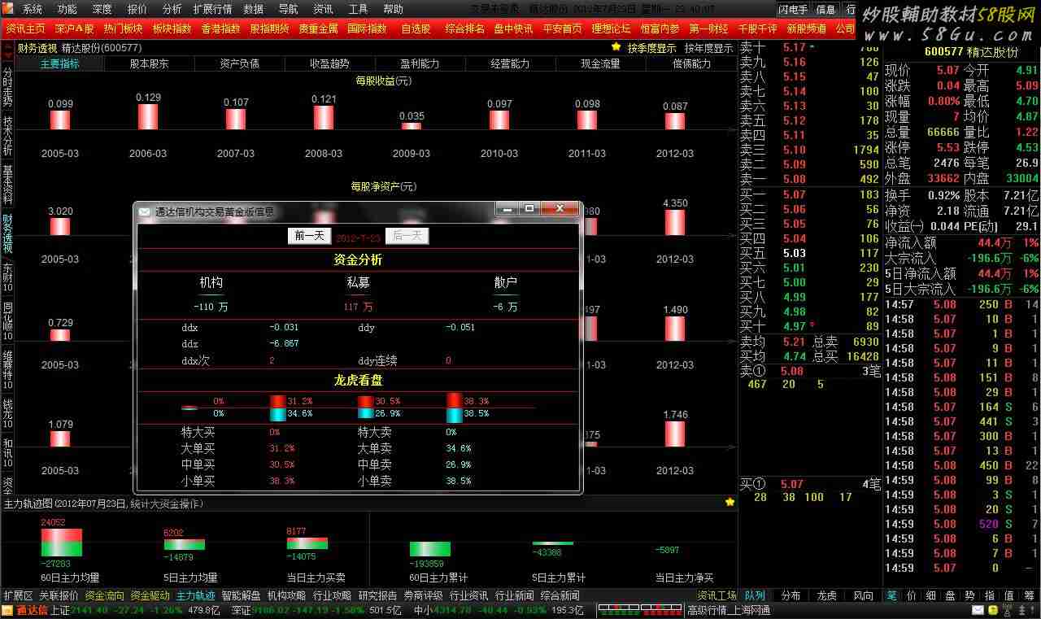
Task: Open 贵重金属 in the red toolbar
Action: tap(318, 28)
